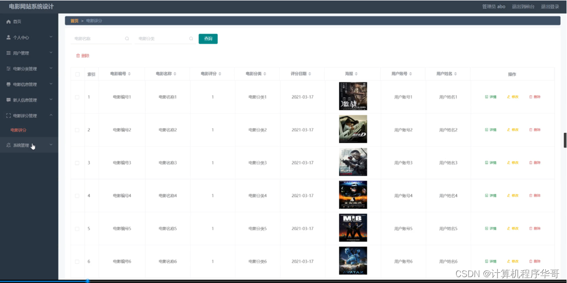Click the home icon beside 首页
This screenshot has width=567, height=283.
(x=9, y=22)
